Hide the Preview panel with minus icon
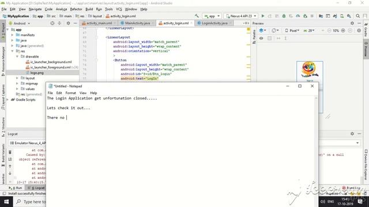 359,23
